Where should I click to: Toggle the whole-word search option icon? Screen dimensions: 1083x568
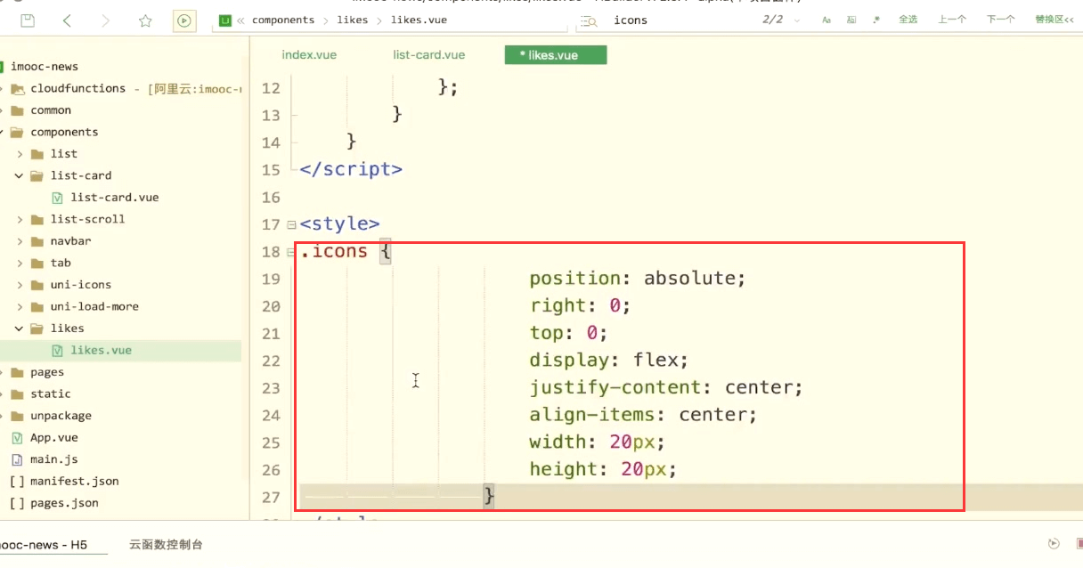point(851,20)
